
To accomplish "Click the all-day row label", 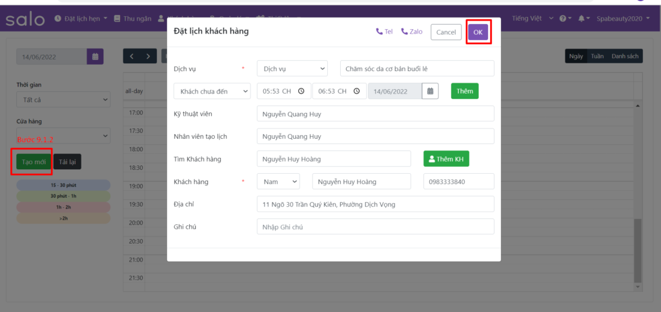I will point(134,91).
